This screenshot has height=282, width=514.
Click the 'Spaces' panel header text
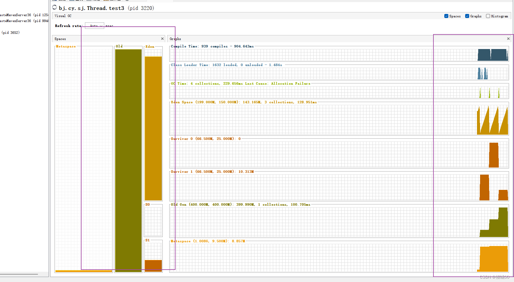pos(60,39)
